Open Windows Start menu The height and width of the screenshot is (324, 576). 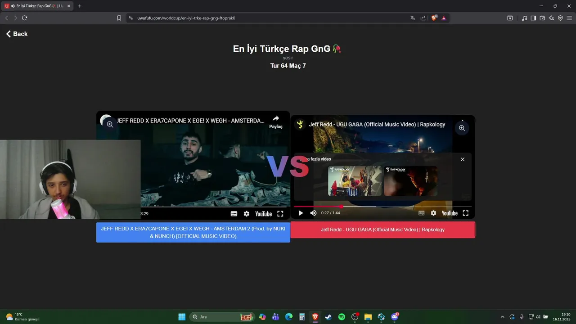point(182,317)
